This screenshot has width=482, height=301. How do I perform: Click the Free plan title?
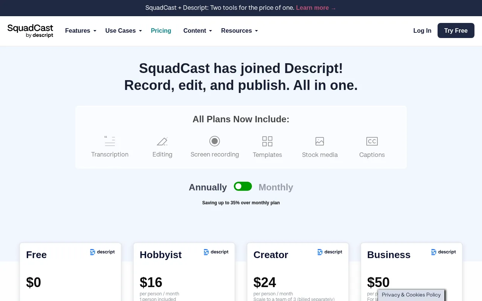[x=37, y=255]
